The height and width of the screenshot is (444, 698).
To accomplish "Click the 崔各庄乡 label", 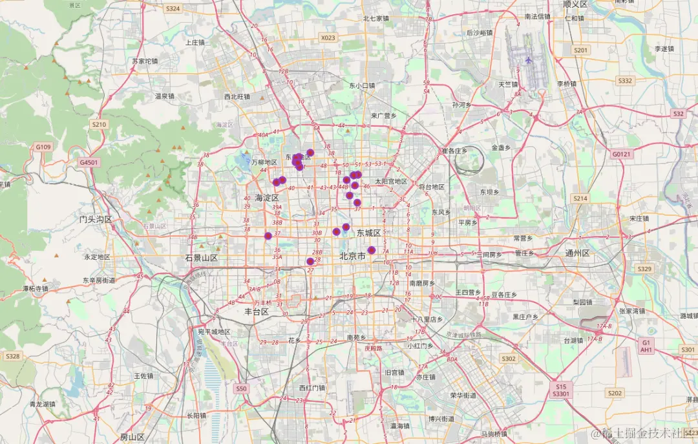I will click(x=454, y=151).
